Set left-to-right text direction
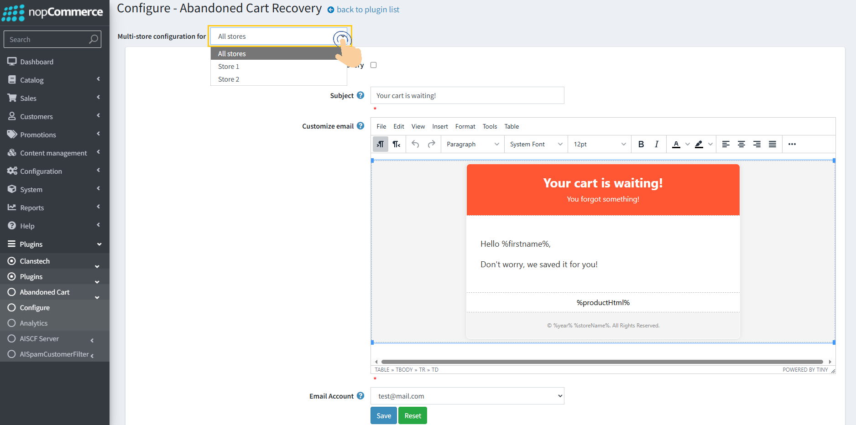 (x=380, y=144)
